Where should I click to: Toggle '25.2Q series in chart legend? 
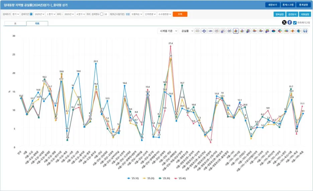coord(148,178)
